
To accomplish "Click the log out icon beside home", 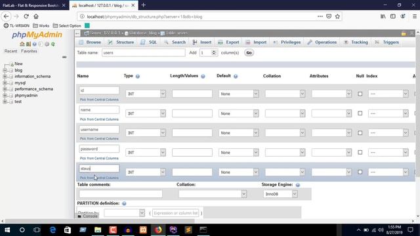I will click(x=28, y=44).
